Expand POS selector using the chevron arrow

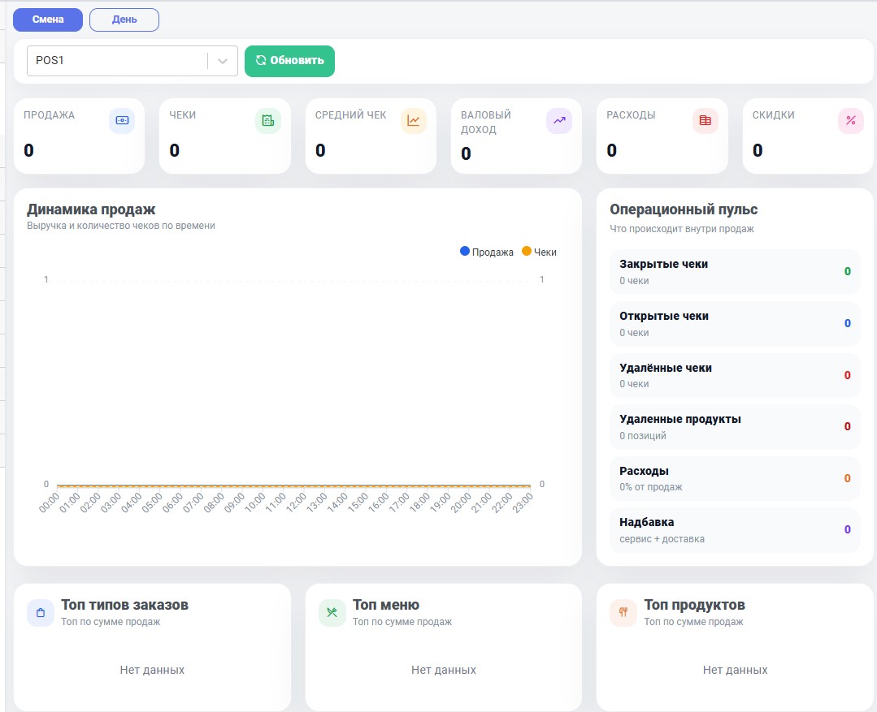[x=223, y=61]
